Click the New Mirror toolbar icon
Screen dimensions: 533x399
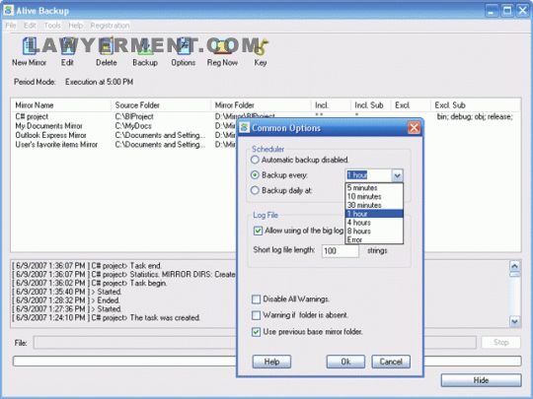(30, 46)
